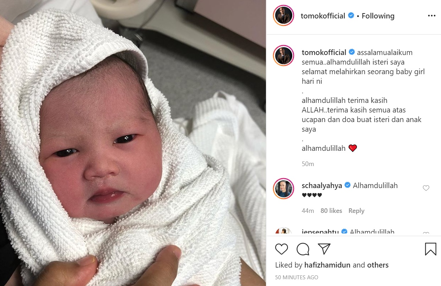Open jepsepahtu's partially visible avatar
The width and height of the screenshot is (441, 286).
283,231
